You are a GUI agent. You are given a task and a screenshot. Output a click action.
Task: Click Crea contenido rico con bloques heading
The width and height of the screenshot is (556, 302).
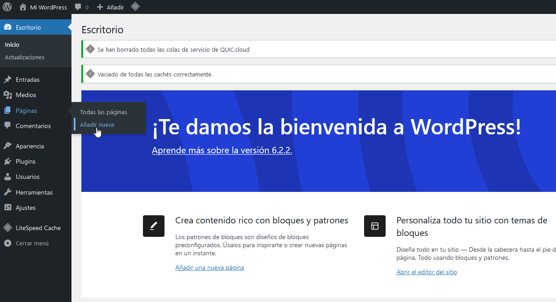click(x=262, y=220)
